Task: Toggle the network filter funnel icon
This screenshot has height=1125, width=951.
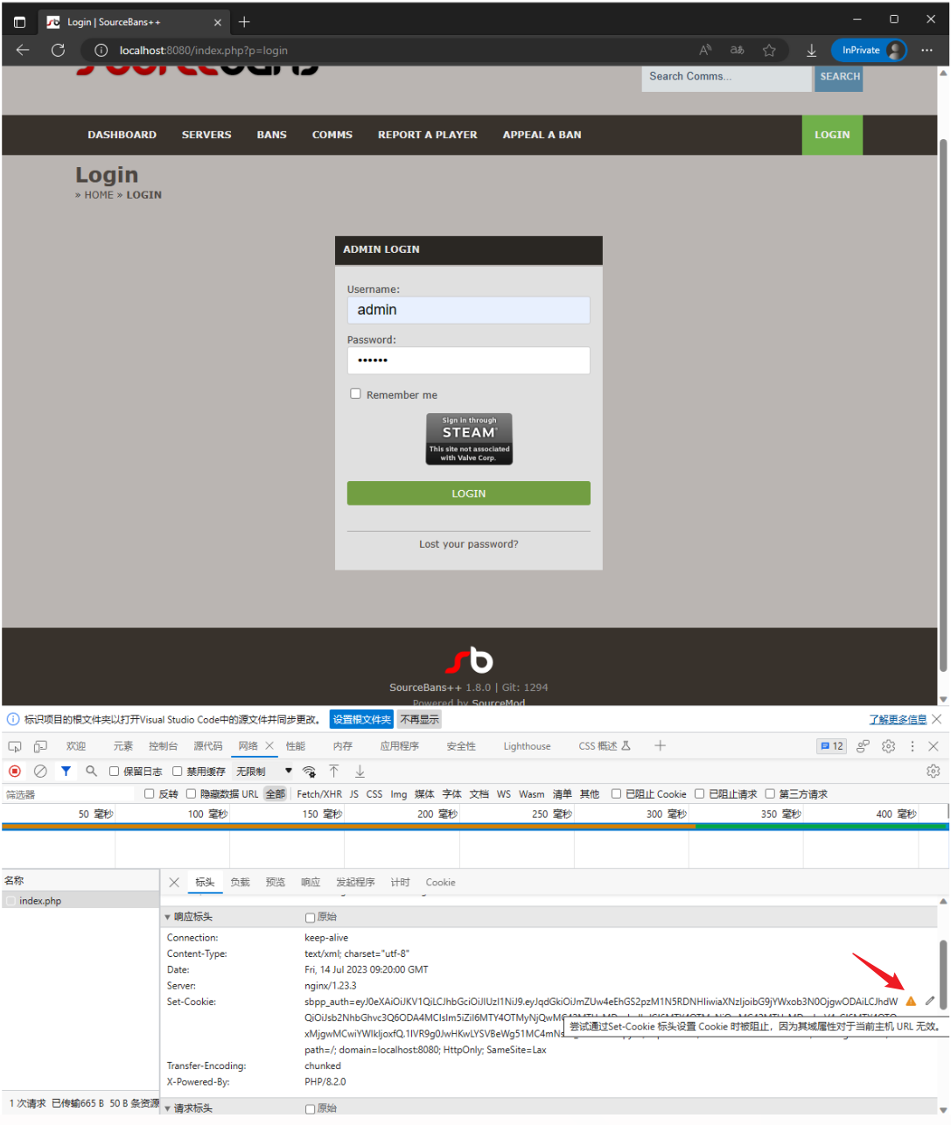Action: 66,771
